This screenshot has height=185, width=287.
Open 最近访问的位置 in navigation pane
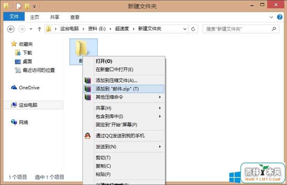coord(39,70)
